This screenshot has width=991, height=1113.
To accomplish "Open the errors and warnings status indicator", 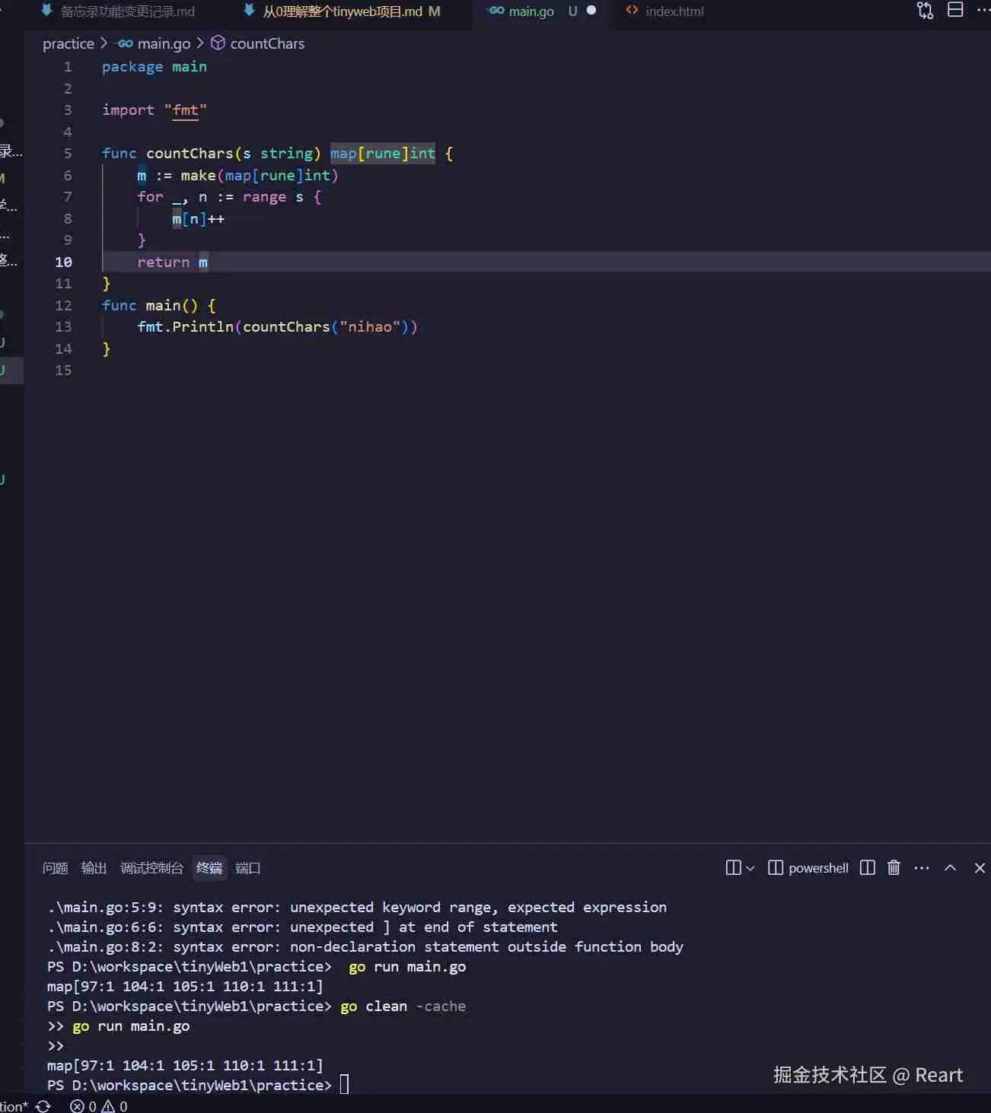I will 99,1106.
